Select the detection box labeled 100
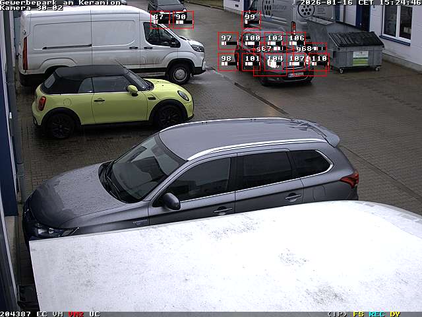 pos(251,40)
